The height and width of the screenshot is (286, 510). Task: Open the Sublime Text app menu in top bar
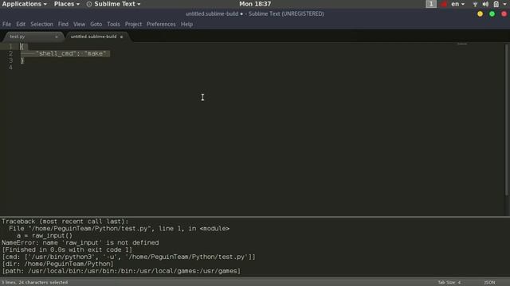[x=113, y=4]
